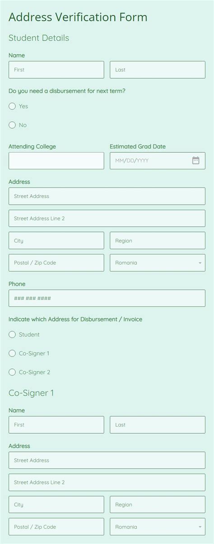Click the Student Street Address Line 2 field

click(107, 219)
